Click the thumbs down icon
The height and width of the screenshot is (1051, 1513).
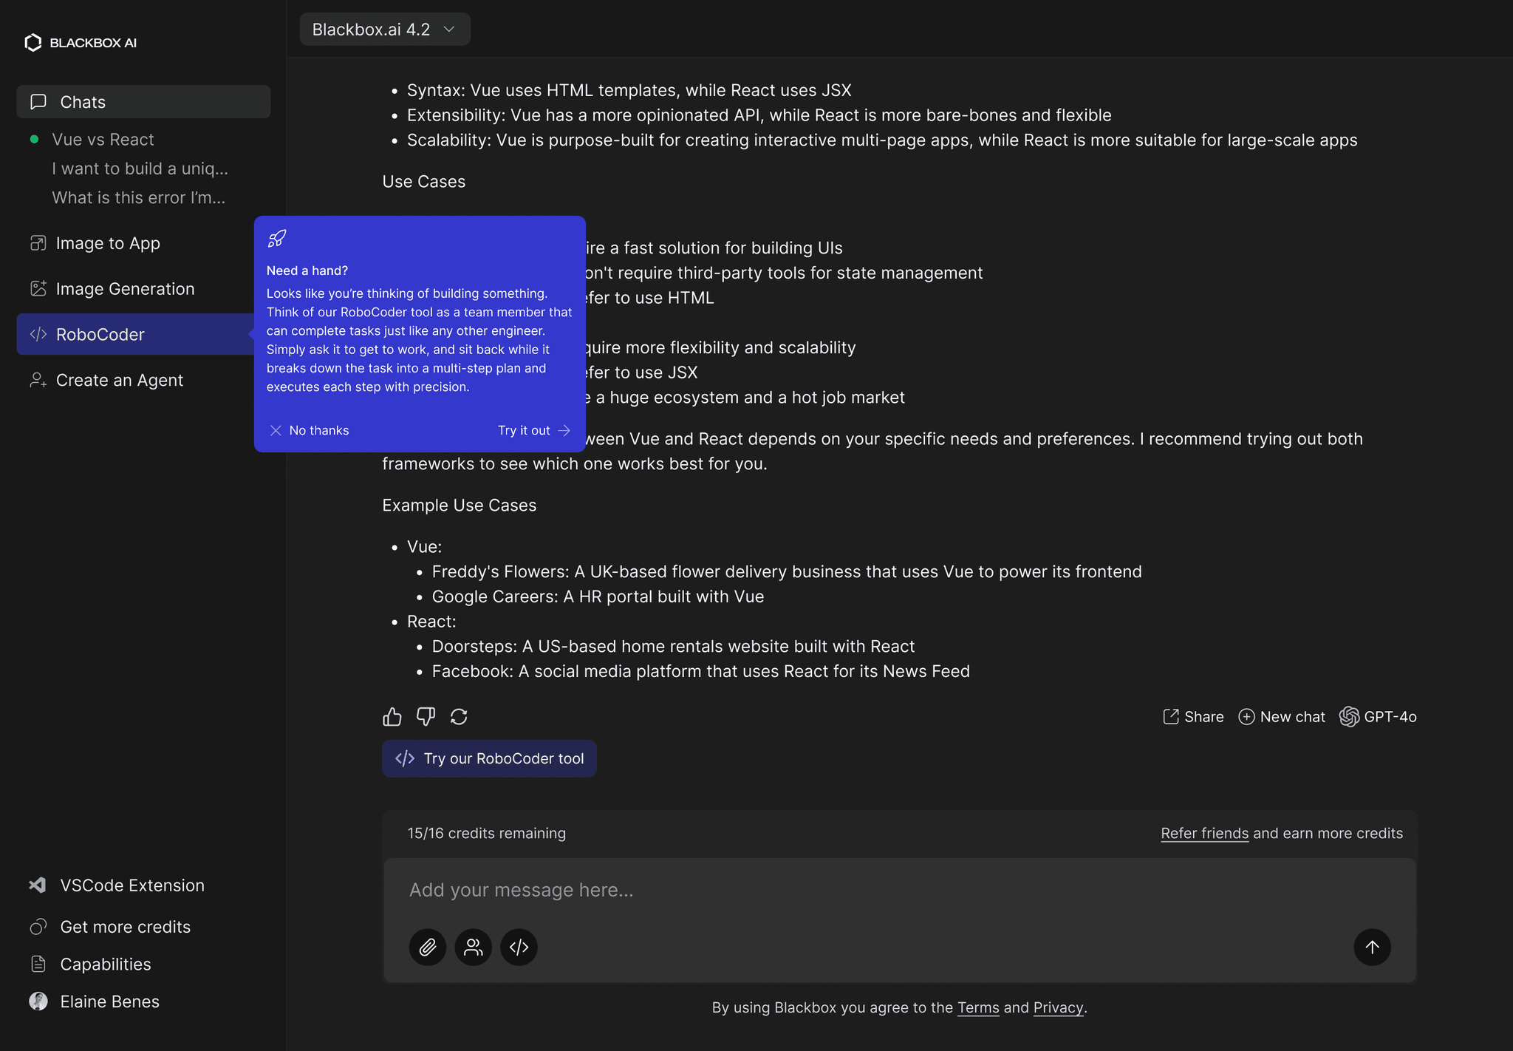pyautogui.click(x=426, y=717)
